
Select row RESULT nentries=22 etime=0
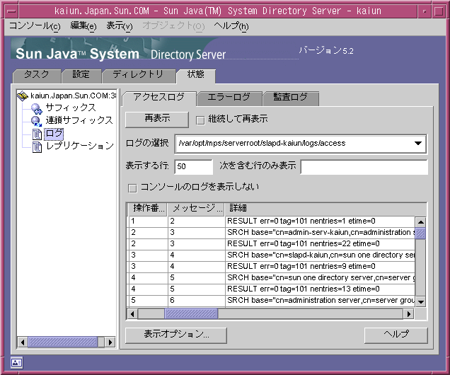(272, 244)
